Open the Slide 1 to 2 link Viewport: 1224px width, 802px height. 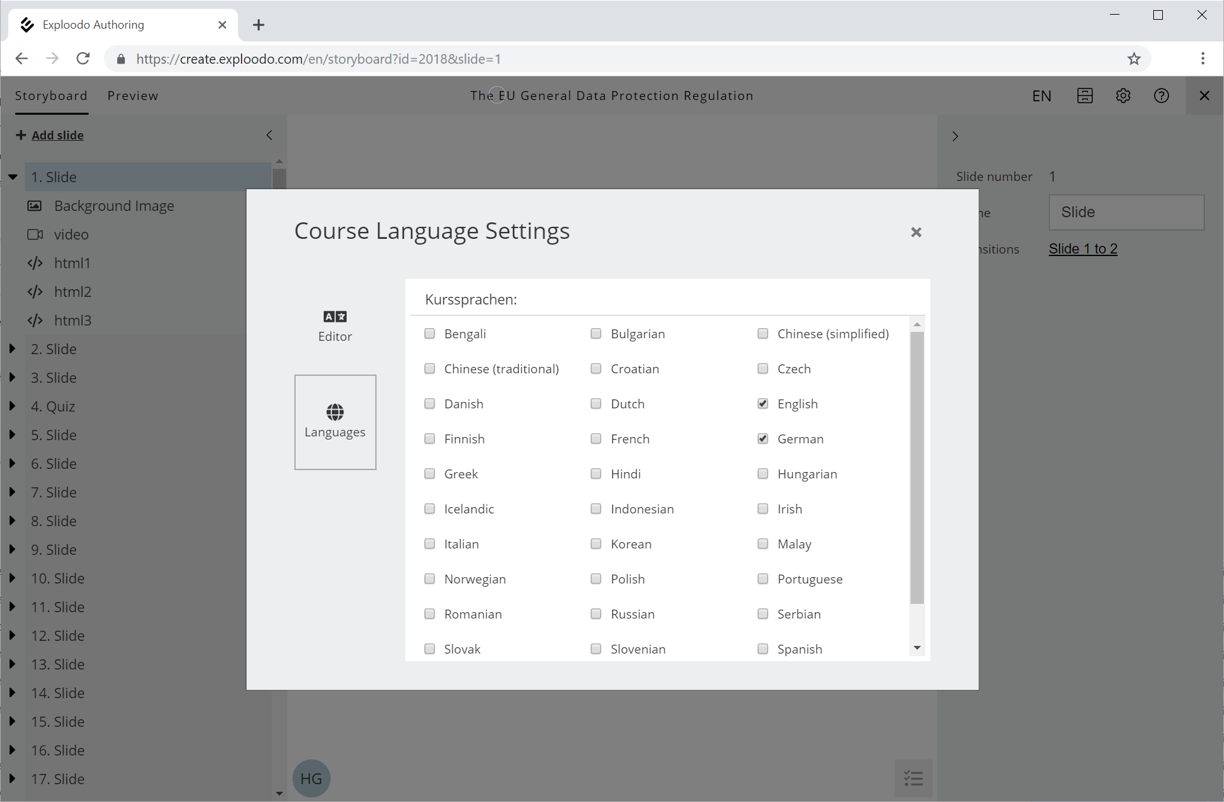point(1083,249)
